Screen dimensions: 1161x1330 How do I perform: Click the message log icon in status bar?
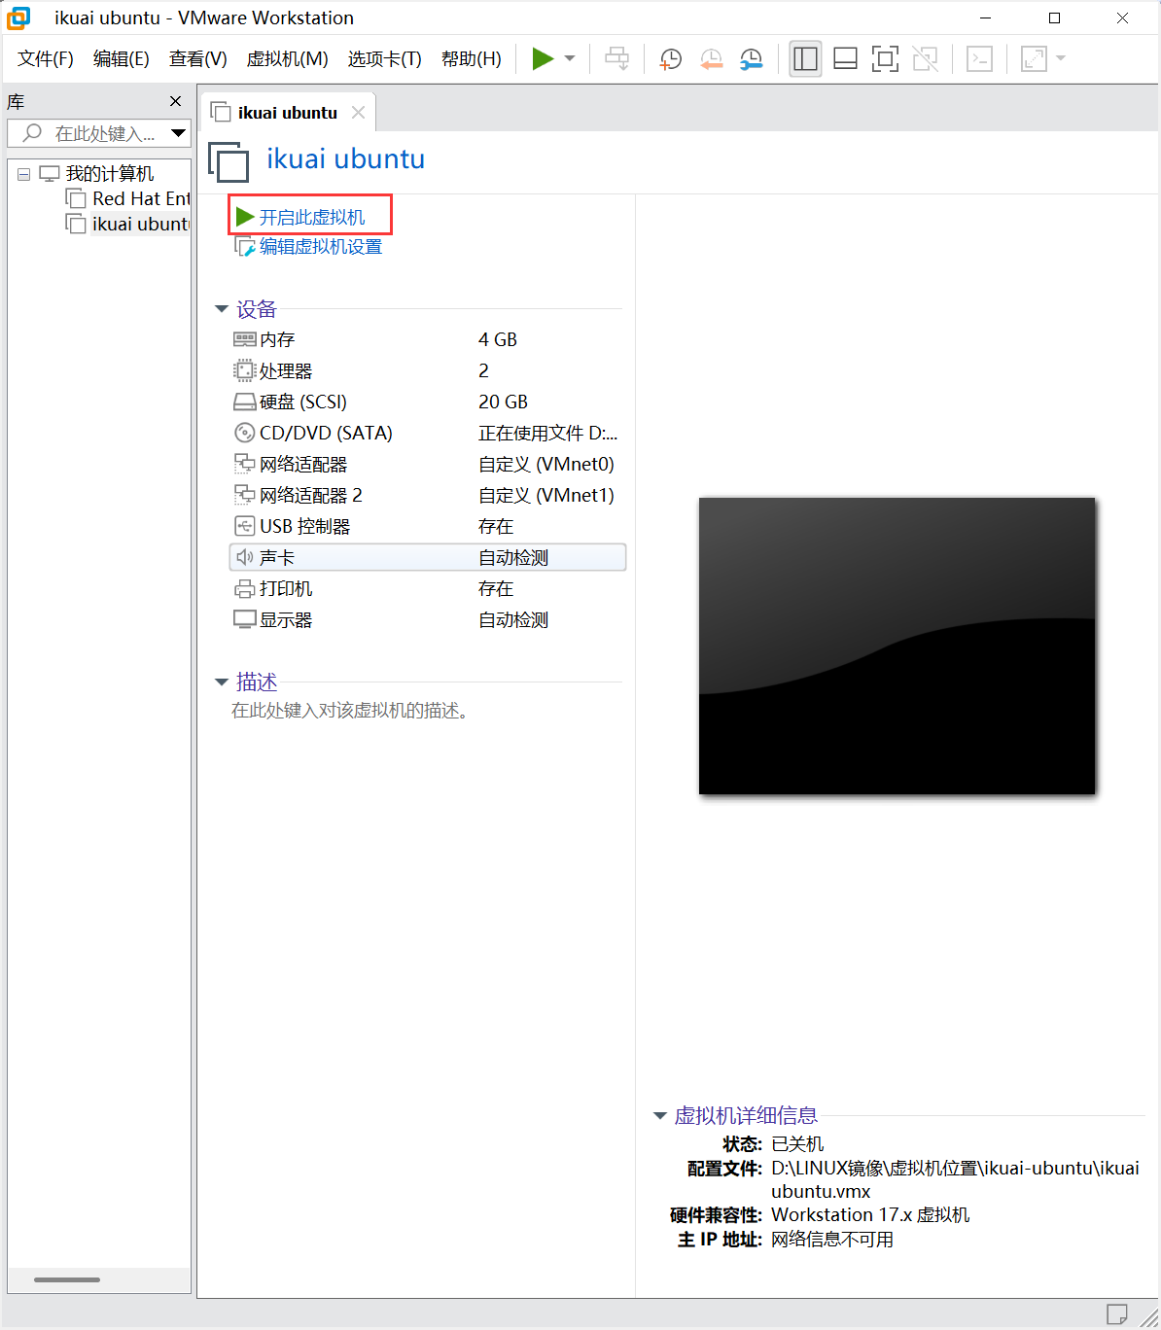coord(1117,1314)
